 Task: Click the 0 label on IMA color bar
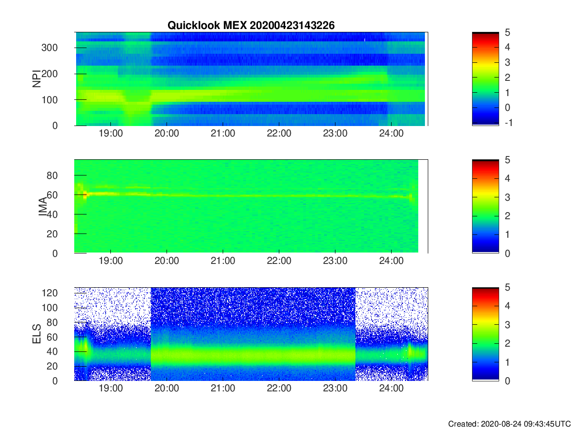[507, 253]
